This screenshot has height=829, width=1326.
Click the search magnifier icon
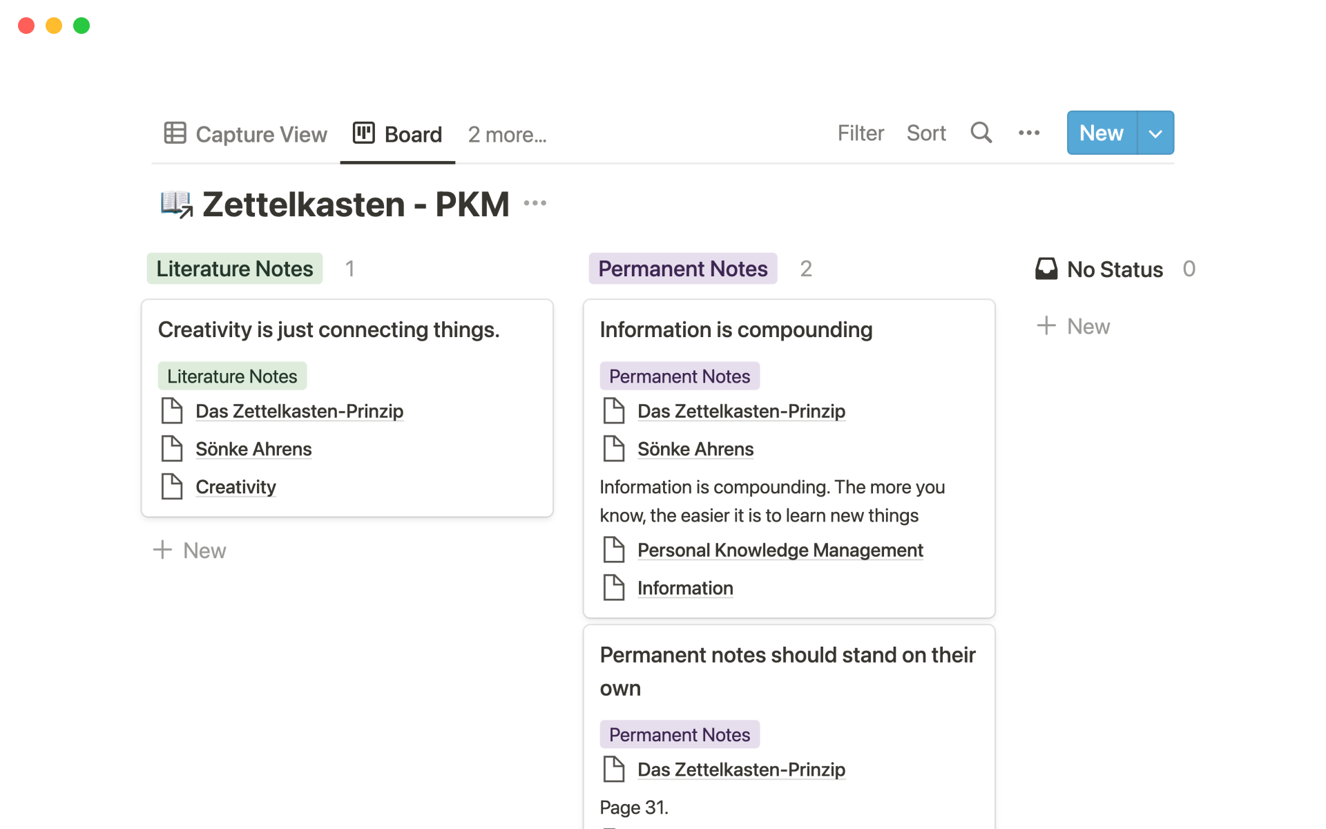point(981,133)
